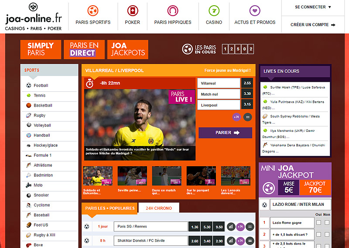
Task: Pick 1.36 odds for Paris SG / Rennes
Action: [x=195, y=227]
